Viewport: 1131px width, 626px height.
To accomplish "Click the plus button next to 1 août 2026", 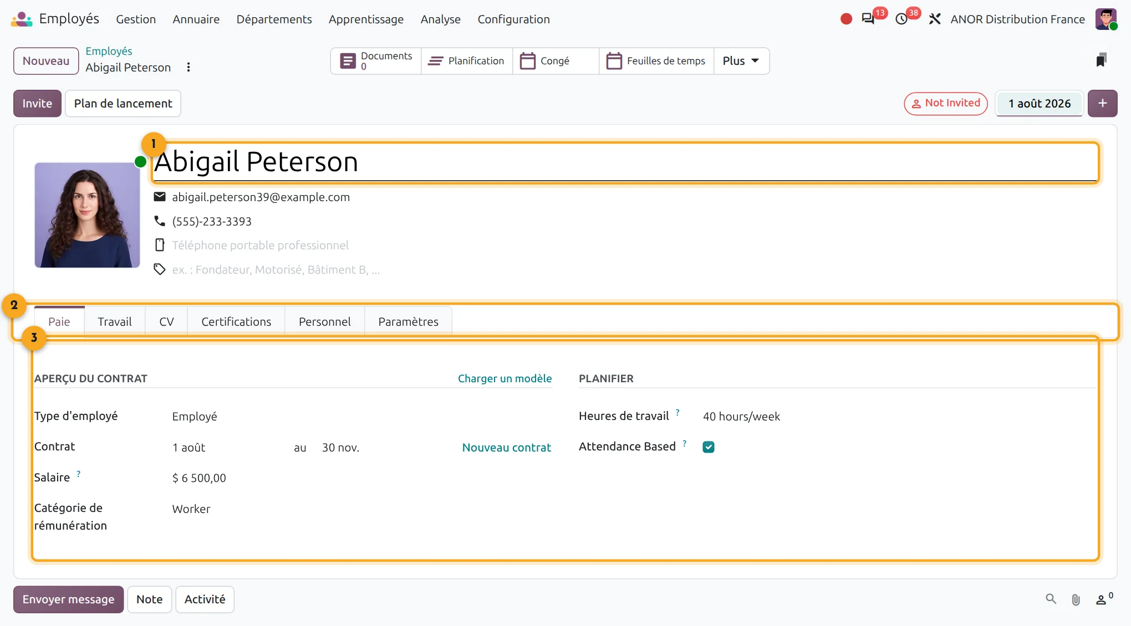I will [1102, 104].
